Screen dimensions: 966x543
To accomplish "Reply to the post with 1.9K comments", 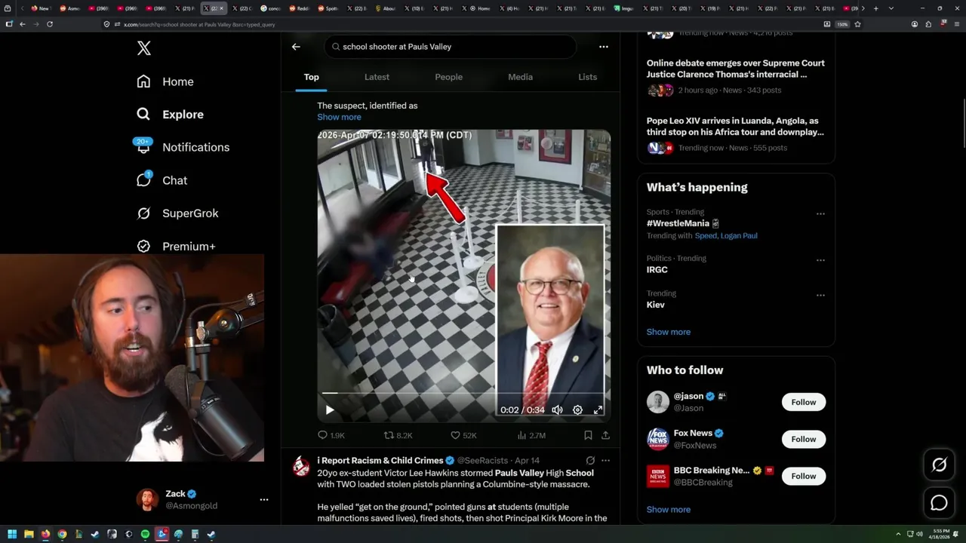I will click(331, 435).
